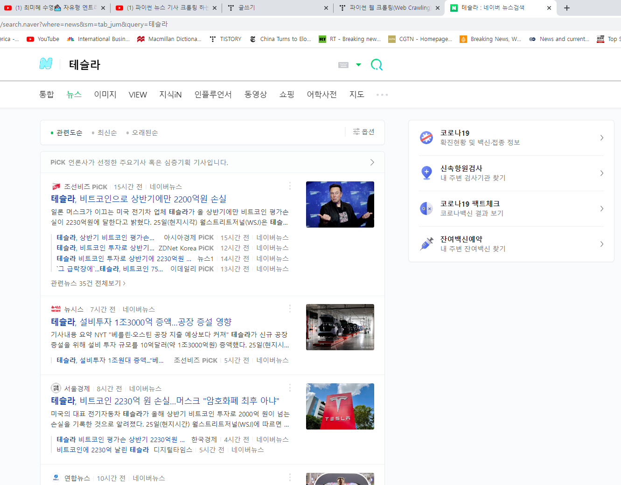Click the 신속항원검사 location pin icon
The height and width of the screenshot is (485, 621).
pos(426,173)
